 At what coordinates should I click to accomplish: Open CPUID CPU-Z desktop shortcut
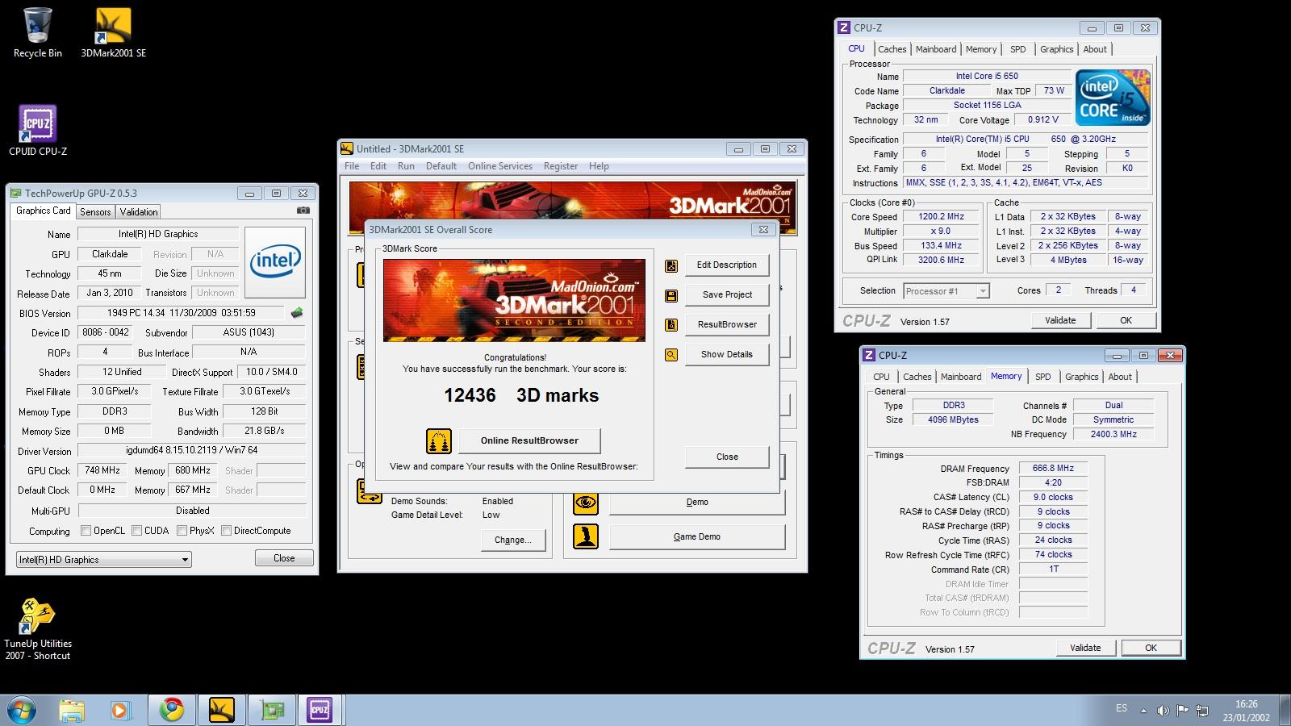37,131
